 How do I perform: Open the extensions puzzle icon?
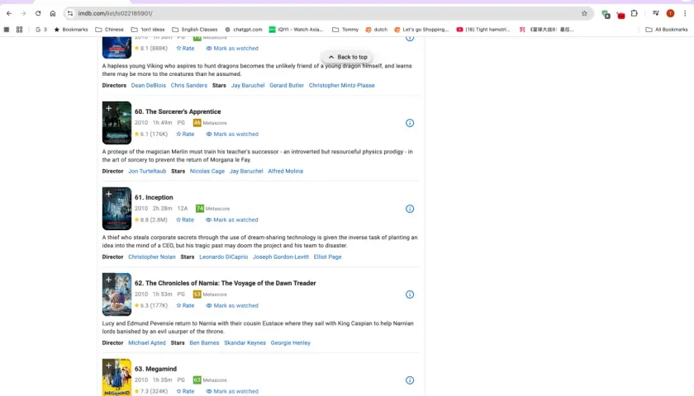(x=635, y=13)
